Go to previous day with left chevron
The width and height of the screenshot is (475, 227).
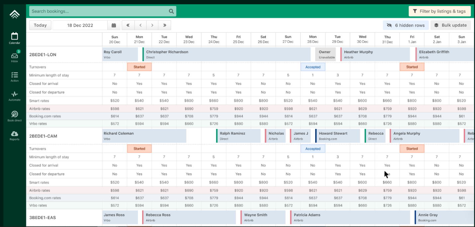click(140, 25)
